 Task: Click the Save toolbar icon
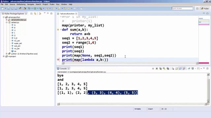(8, 9)
